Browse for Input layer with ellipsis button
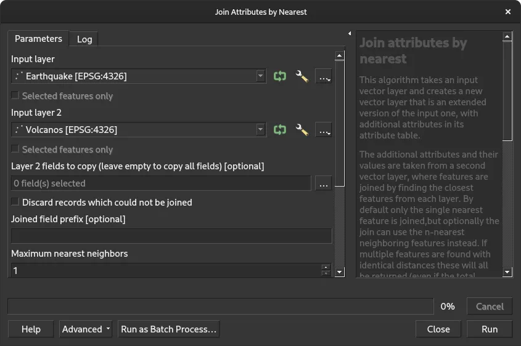Viewport: 521px width, 346px height. click(x=324, y=76)
